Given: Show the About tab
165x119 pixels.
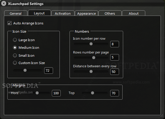Looking at the screenshot, I should tap(133, 14).
